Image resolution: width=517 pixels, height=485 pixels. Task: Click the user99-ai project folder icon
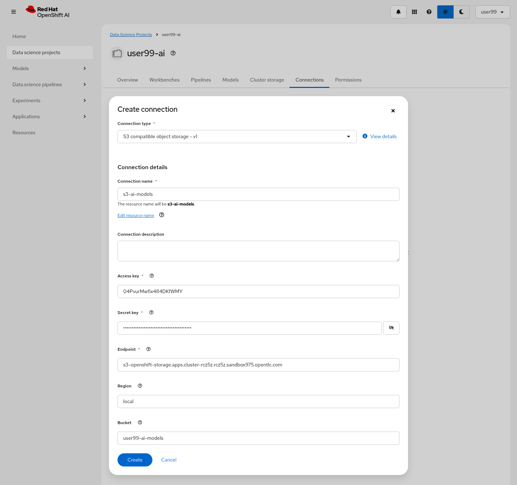117,53
